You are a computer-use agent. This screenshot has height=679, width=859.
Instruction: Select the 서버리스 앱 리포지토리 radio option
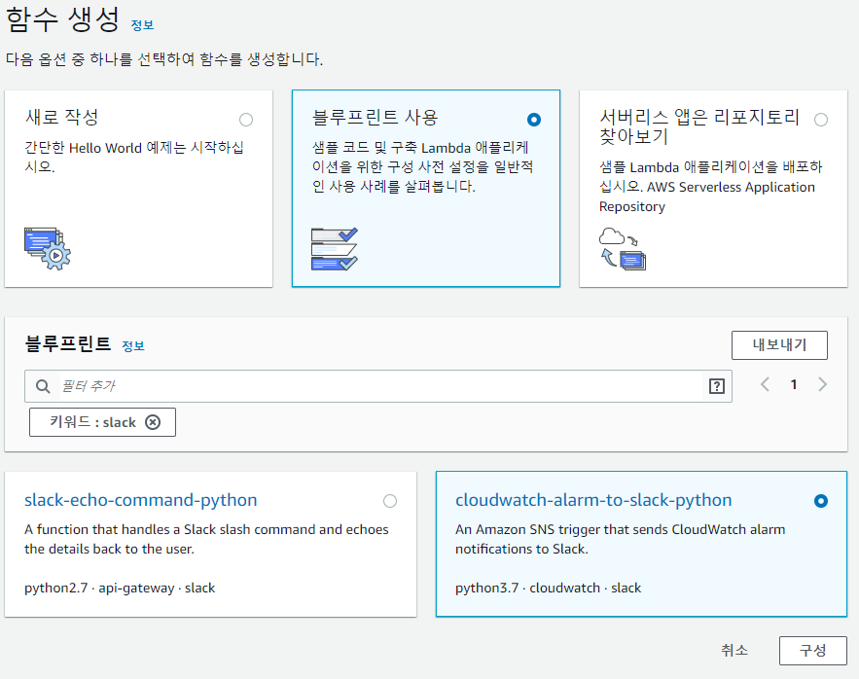pyautogui.click(x=821, y=120)
